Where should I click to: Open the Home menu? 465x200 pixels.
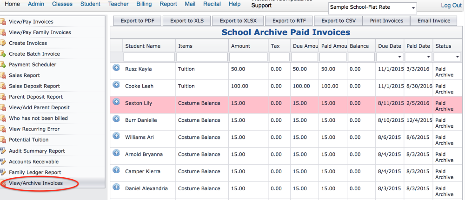[x=13, y=4]
